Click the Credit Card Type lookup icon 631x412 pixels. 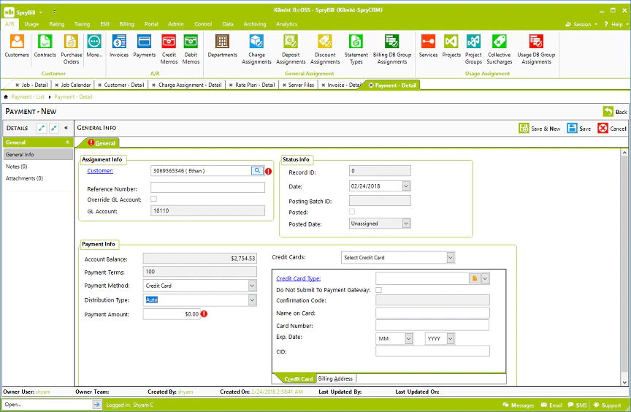475,278
